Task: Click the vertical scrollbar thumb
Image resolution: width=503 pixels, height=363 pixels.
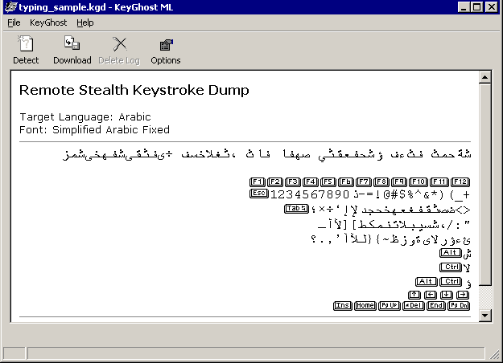Action: [484, 184]
